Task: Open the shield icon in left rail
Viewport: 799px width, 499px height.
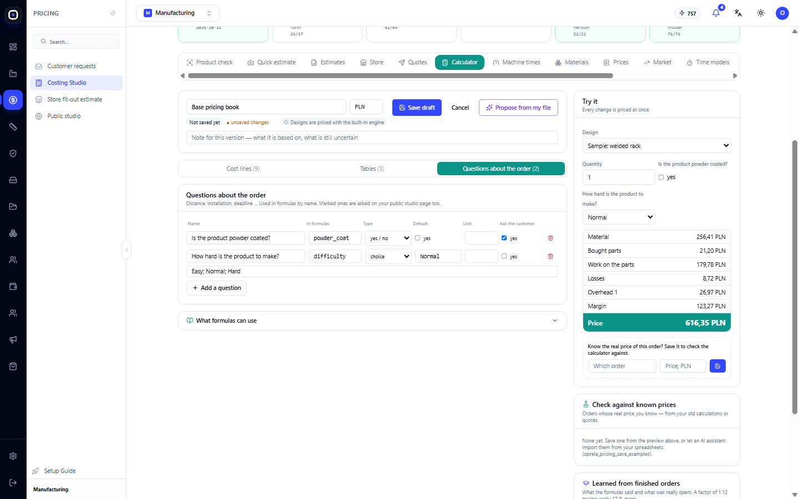Action: [13, 153]
